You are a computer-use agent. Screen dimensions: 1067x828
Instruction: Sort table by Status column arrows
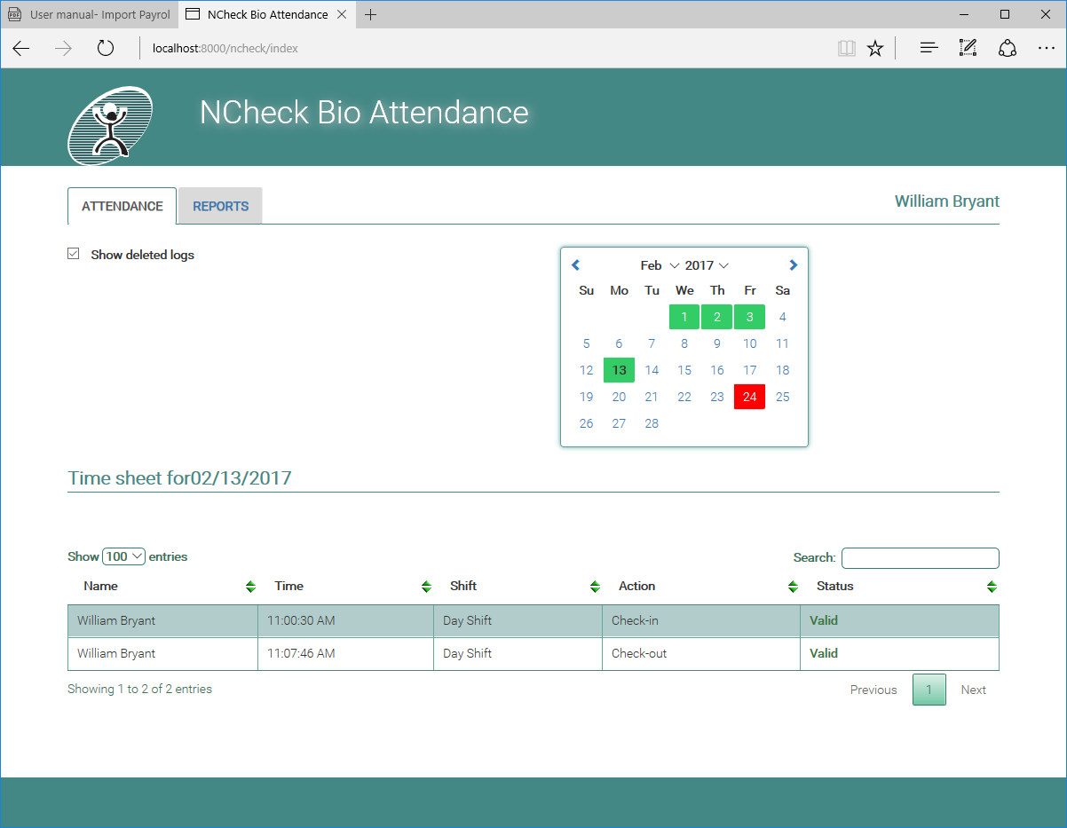(992, 587)
